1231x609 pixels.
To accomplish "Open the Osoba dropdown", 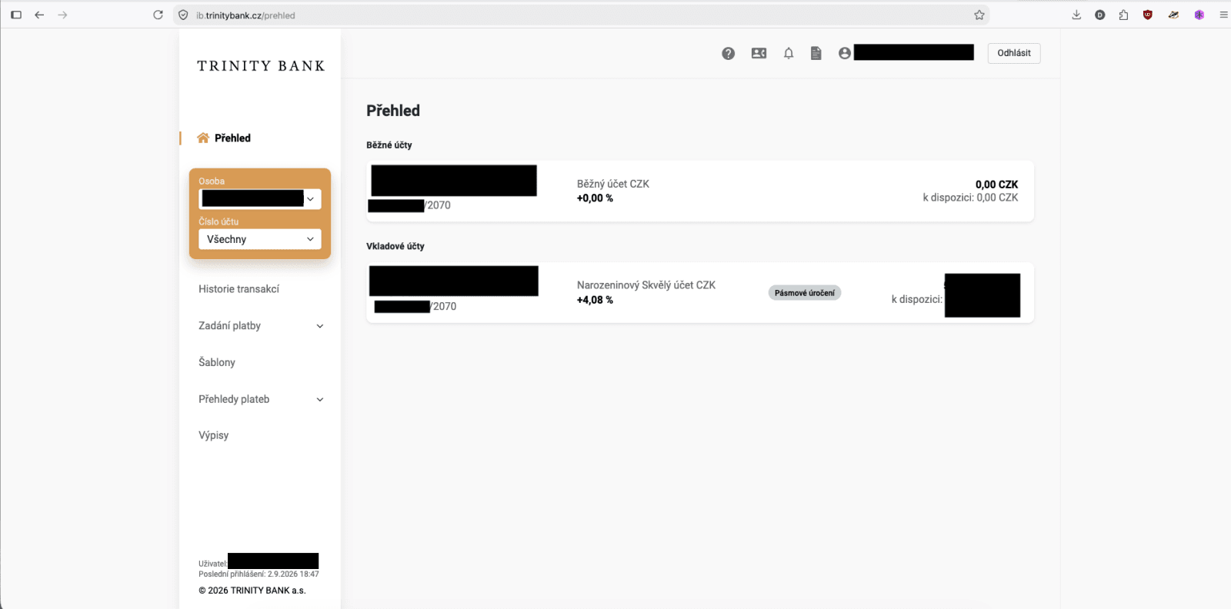I will coord(260,199).
